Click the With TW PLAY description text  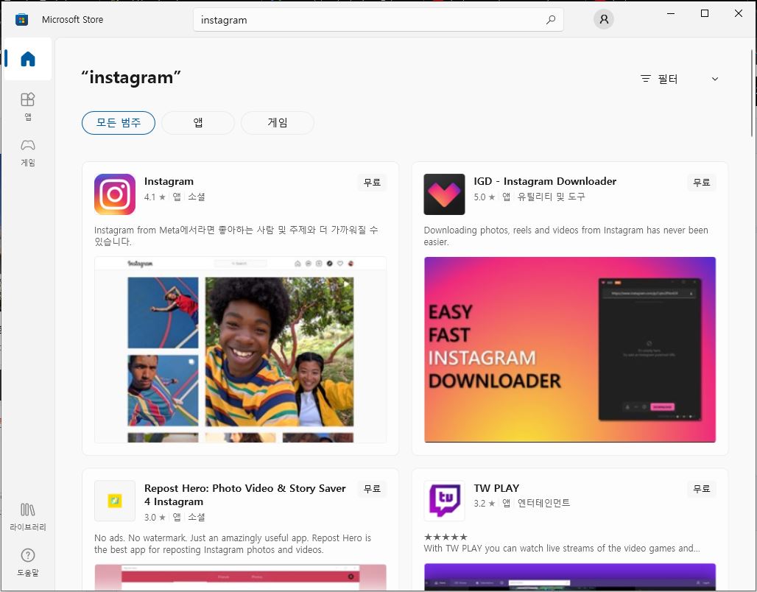pyautogui.click(x=561, y=549)
